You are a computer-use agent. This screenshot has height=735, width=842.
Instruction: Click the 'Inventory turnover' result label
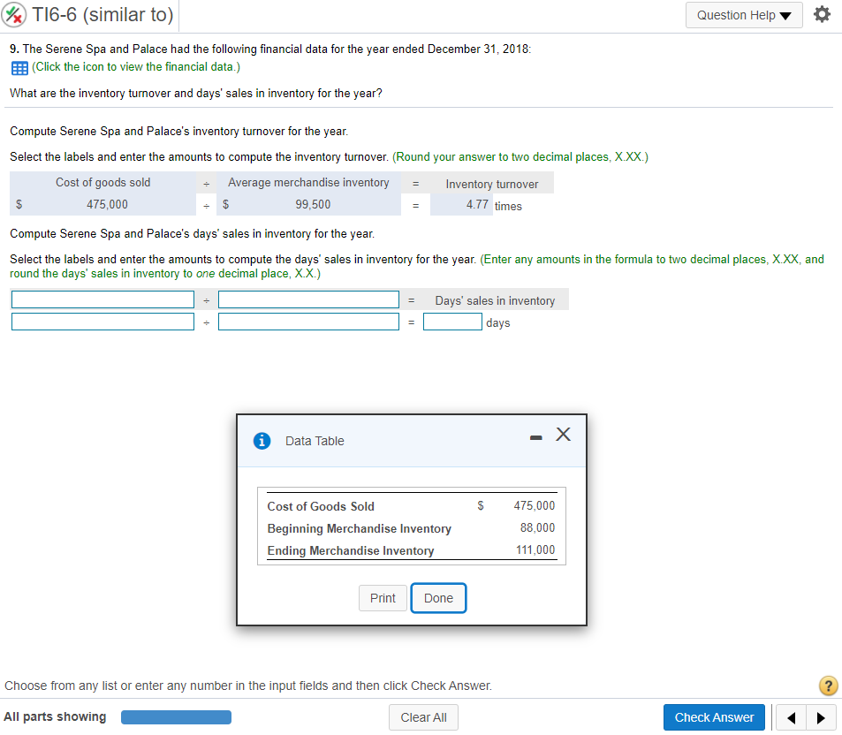[492, 184]
